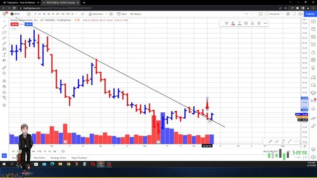Screen dimensions: 317x178
Task: Open the USD currency dropdown on price scale
Action: point(305,20)
